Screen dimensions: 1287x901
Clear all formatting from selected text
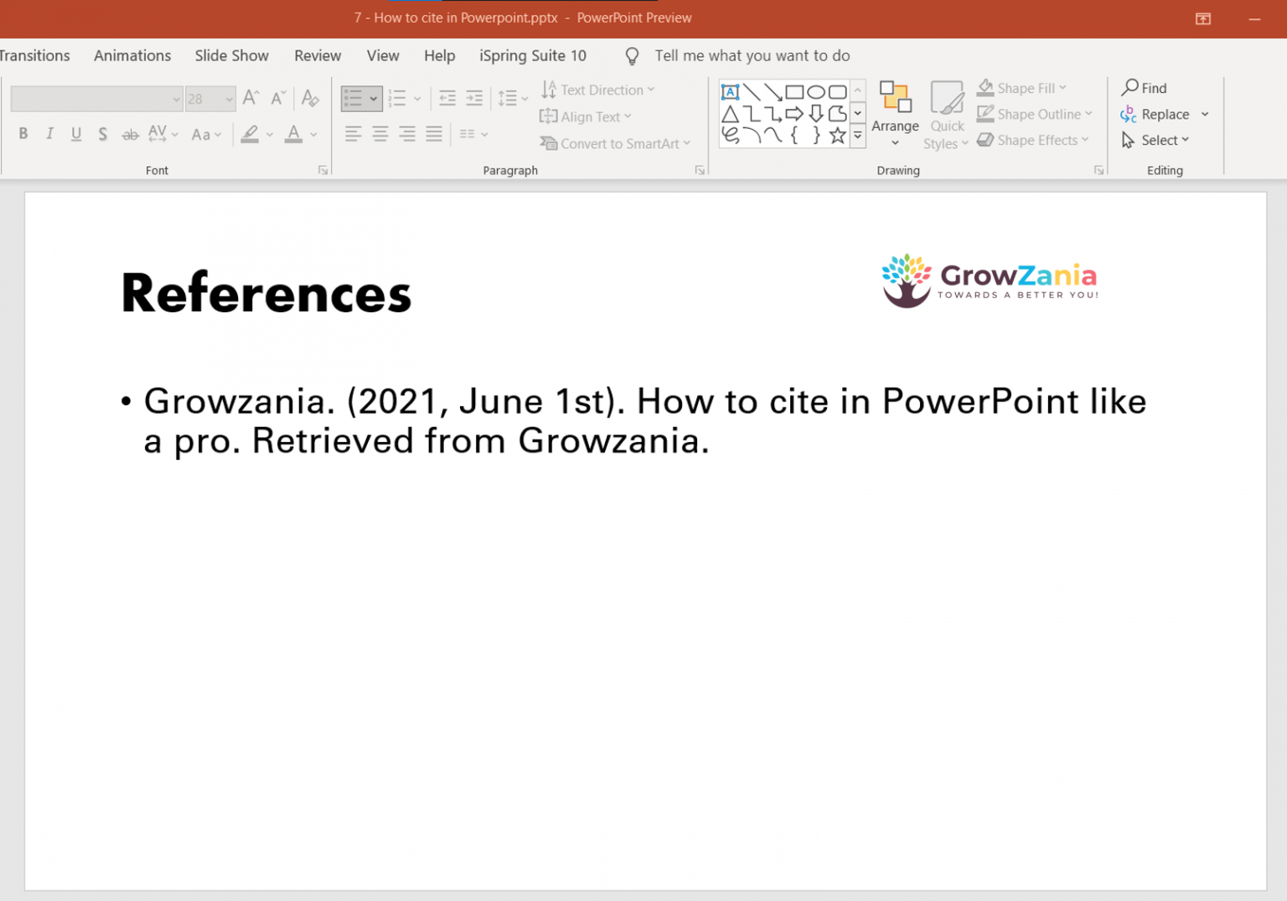coord(310,98)
